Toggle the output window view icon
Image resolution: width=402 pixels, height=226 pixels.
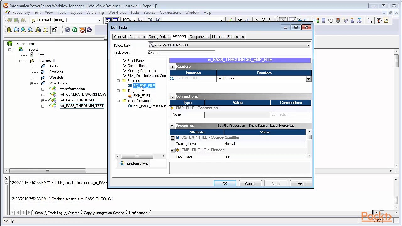[115, 20]
